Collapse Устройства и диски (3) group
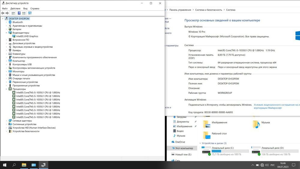 pos(200,143)
